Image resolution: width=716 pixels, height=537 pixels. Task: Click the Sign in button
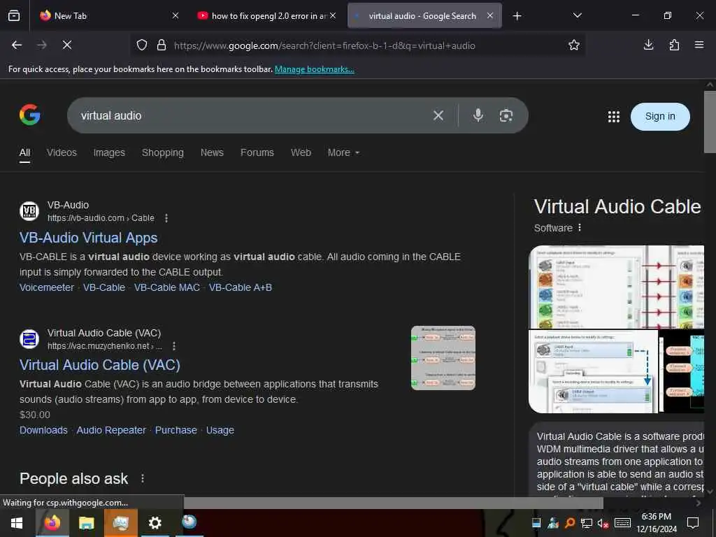pos(660,117)
